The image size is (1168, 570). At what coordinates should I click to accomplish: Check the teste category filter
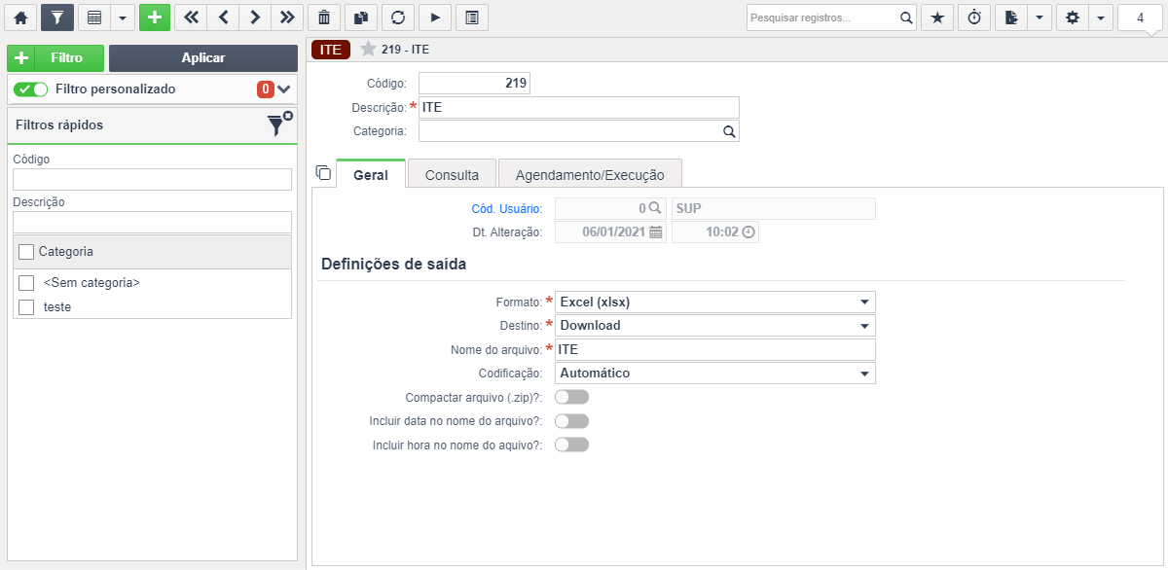point(26,306)
